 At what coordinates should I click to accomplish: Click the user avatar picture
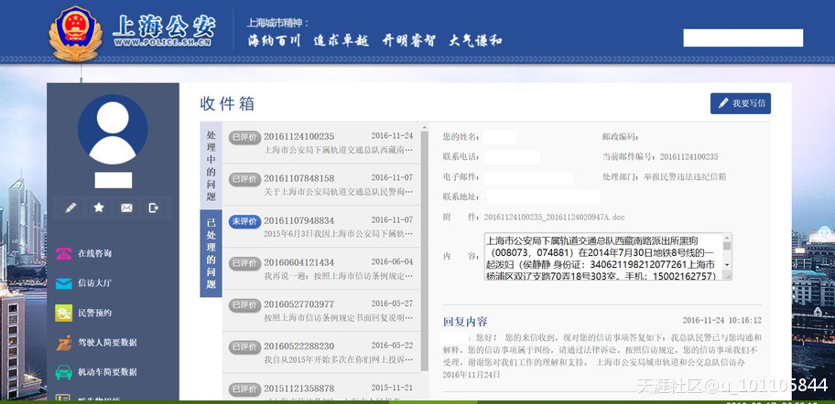point(113,129)
